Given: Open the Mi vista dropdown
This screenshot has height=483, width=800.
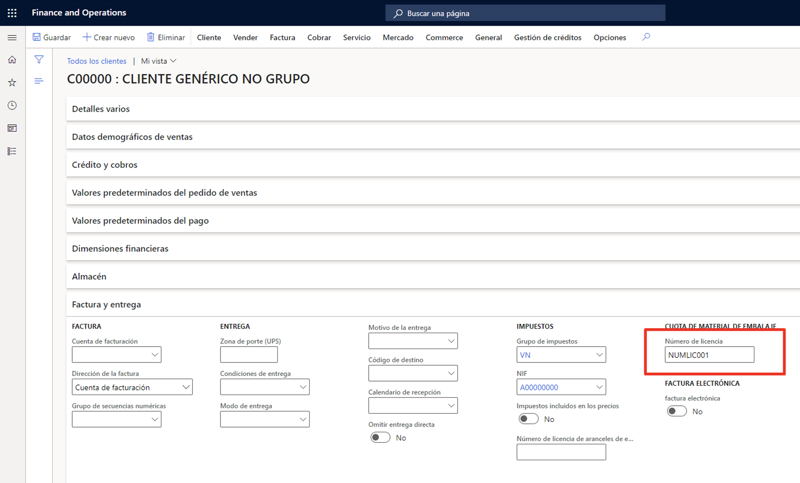Looking at the screenshot, I should [x=159, y=61].
